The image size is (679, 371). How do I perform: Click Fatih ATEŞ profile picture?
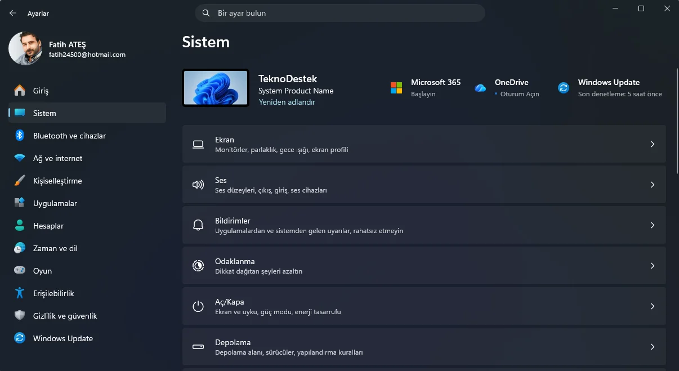25,48
